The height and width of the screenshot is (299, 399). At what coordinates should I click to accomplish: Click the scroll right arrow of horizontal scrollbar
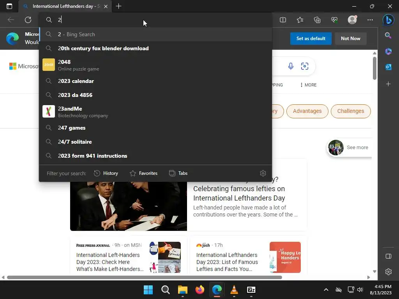(369, 277)
